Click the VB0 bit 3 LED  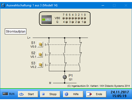(76, 18)
